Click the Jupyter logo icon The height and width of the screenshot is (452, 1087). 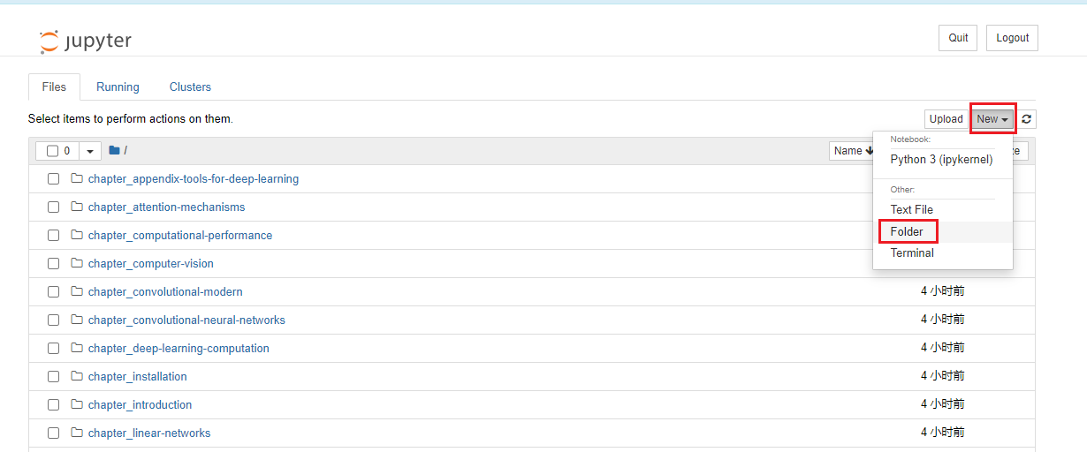[49, 41]
